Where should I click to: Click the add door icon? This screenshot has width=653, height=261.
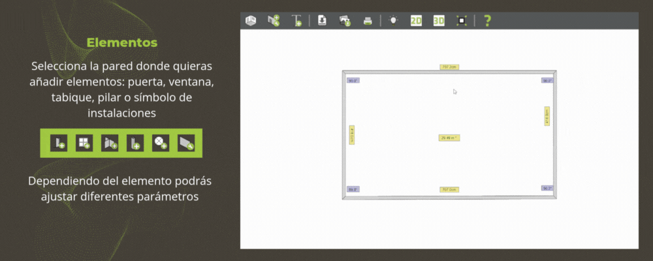pos(59,143)
